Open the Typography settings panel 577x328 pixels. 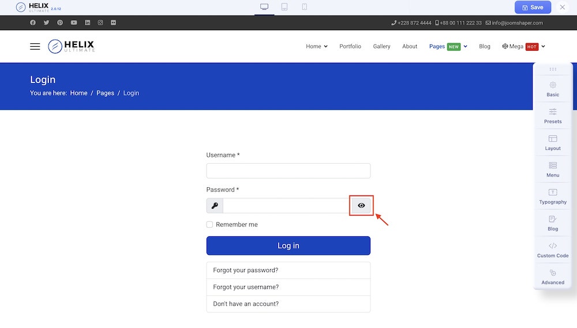553,196
